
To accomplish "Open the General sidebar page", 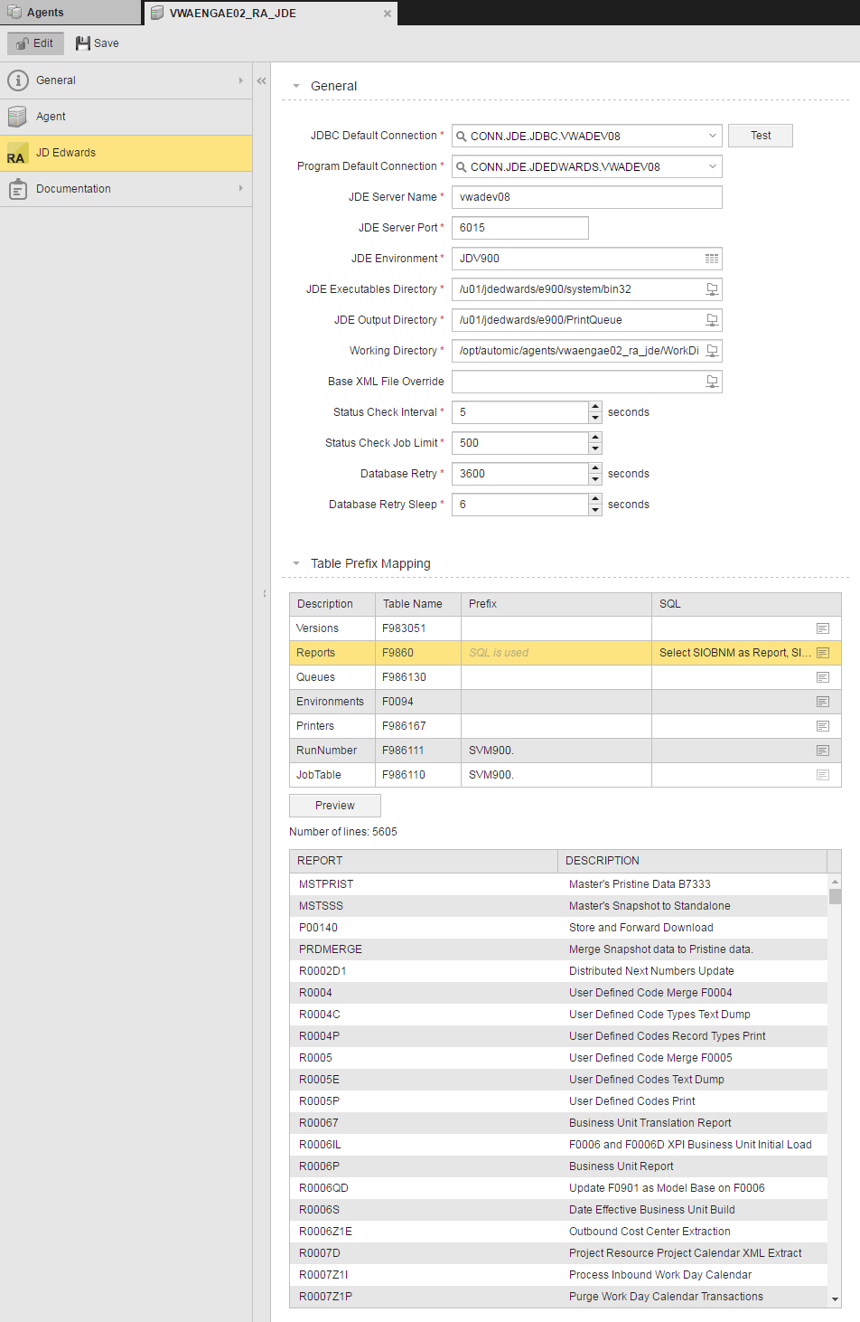I will 126,80.
